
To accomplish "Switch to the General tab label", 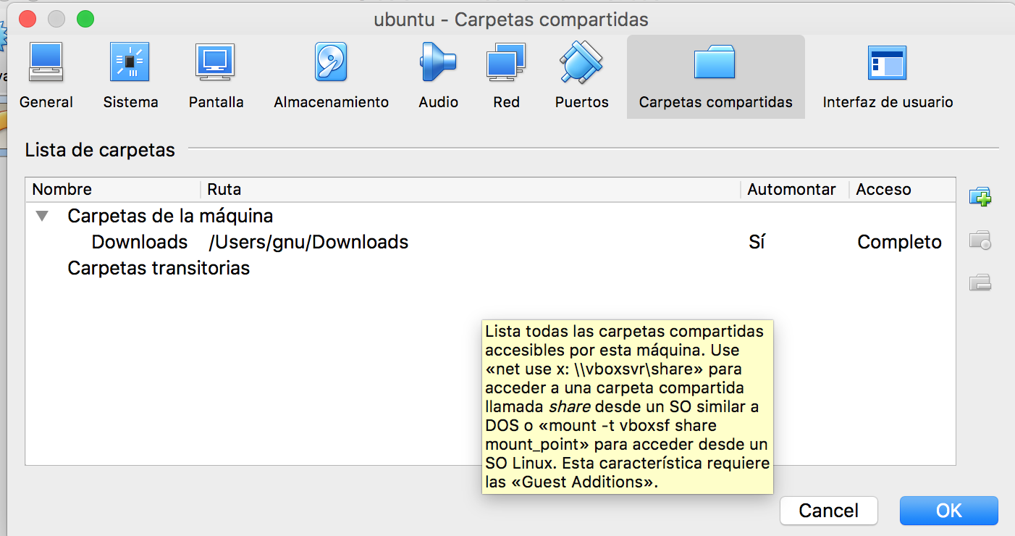I will 46,102.
